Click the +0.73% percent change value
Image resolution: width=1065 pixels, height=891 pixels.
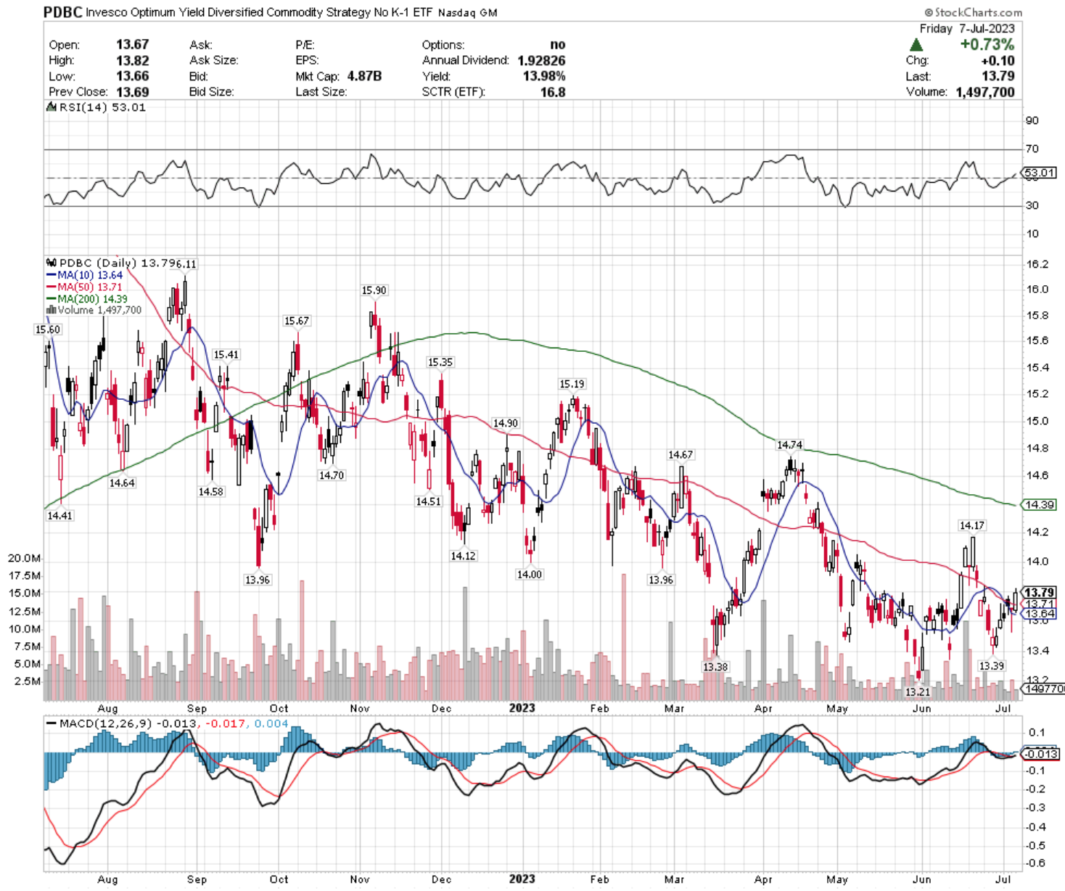click(x=987, y=45)
